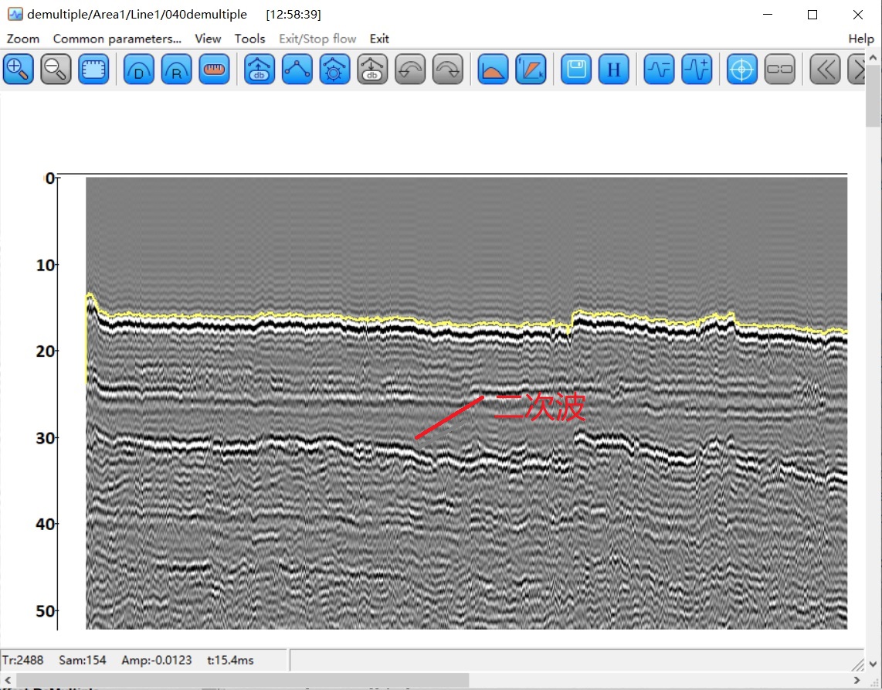Open the f-k spectrum icon
This screenshot has height=690, width=882.
[x=531, y=70]
